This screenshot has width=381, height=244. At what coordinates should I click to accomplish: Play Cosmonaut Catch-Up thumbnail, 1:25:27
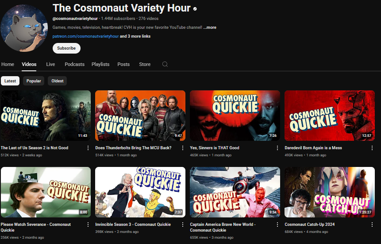(x=330, y=192)
